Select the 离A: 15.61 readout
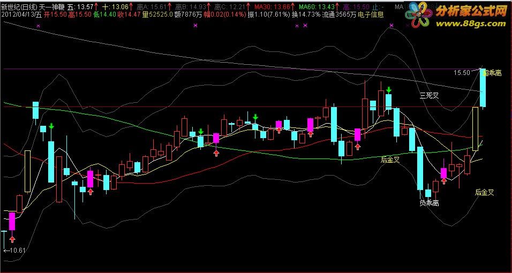 [152, 6]
